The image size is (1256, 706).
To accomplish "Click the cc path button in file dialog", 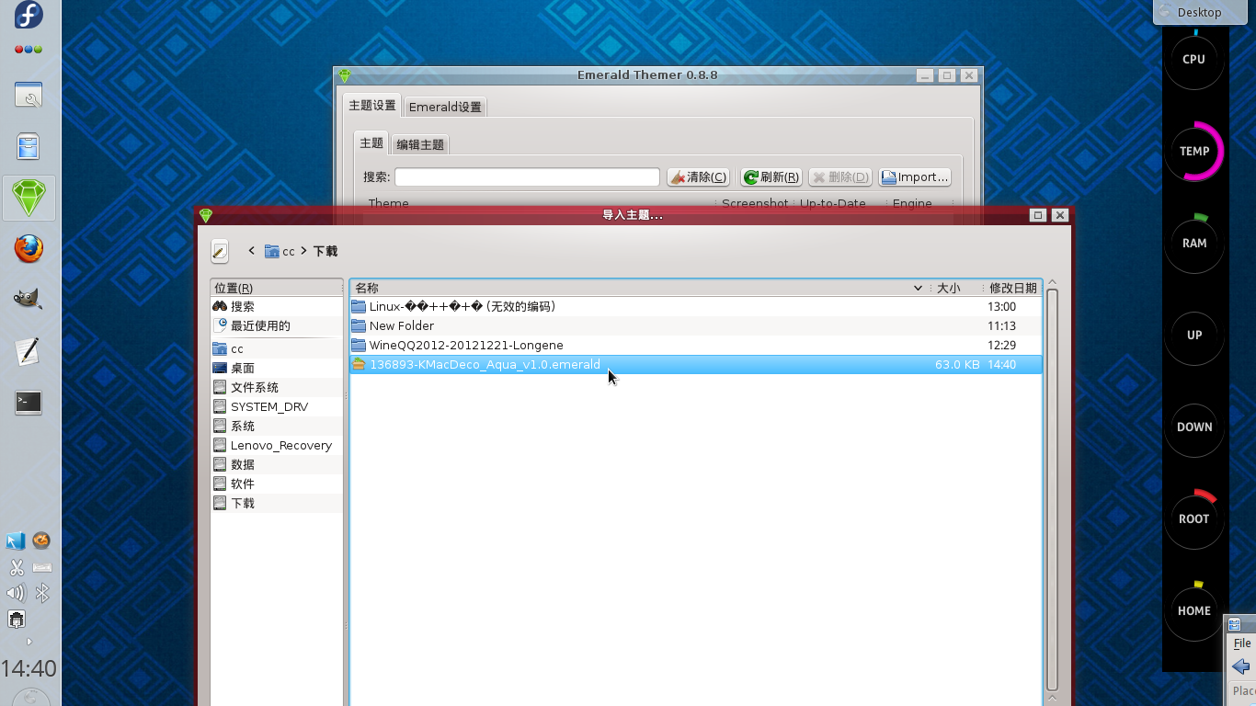I will pyautogui.click(x=280, y=251).
